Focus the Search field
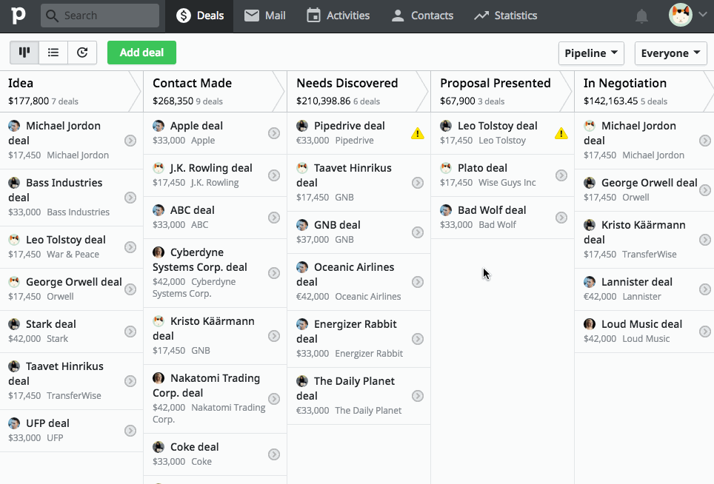The image size is (714, 484). tap(100, 16)
